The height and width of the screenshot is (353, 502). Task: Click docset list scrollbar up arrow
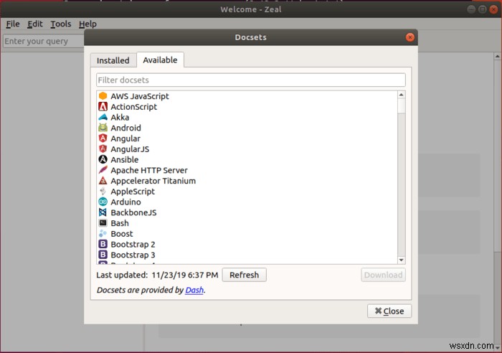[x=401, y=95]
